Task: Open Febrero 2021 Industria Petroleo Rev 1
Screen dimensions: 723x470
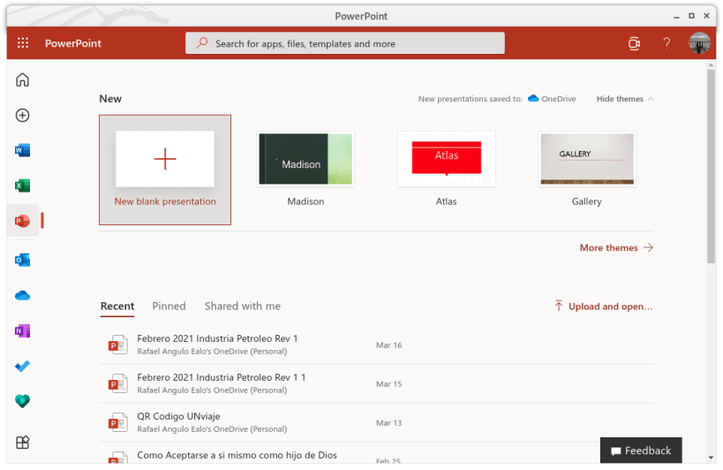Action: tap(217, 338)
